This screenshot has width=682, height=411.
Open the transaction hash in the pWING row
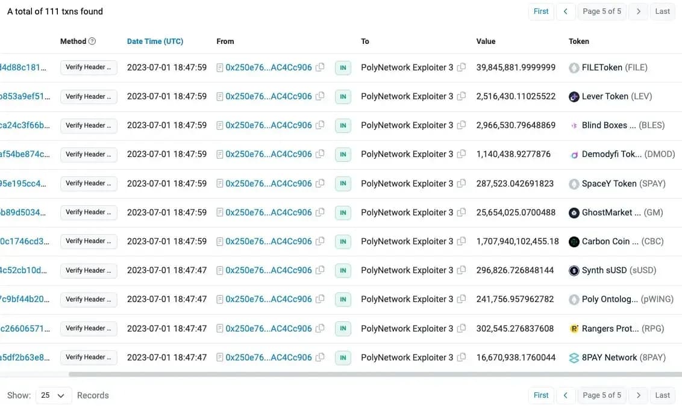click(23, 299)
